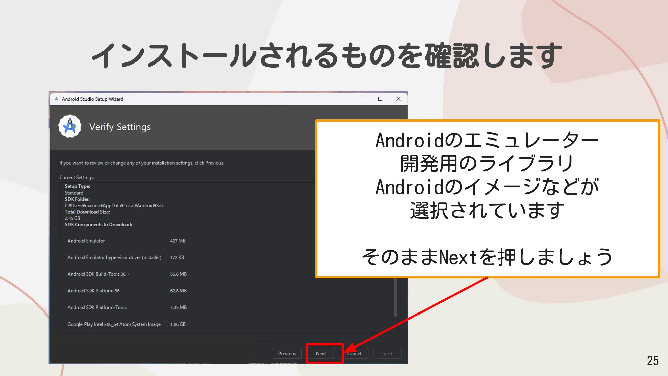
Task: Click the settings list vertical scrollbar
Action: [396, 297]
